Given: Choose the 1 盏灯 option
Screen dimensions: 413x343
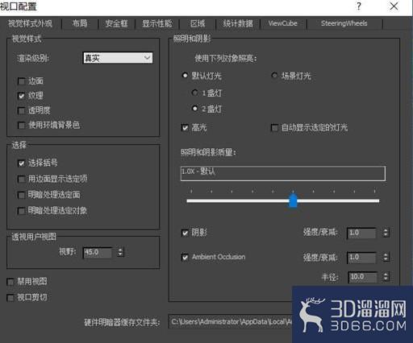Looking at the screenshot, I should pos(195,93).
